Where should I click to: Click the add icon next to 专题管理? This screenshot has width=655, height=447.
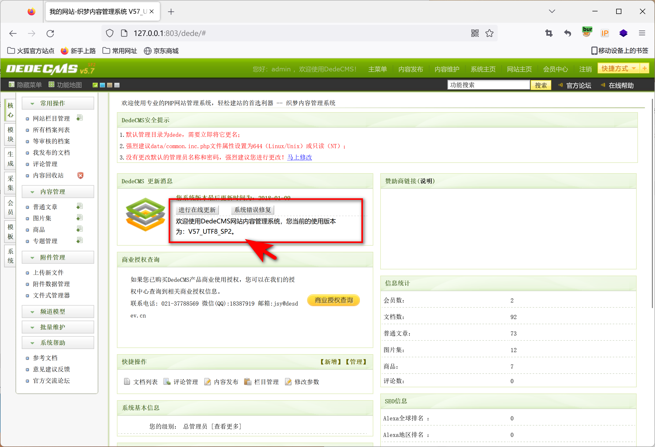[x=80, y=240]
